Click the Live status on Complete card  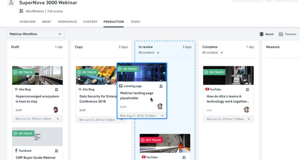click(x=209, y=110)
